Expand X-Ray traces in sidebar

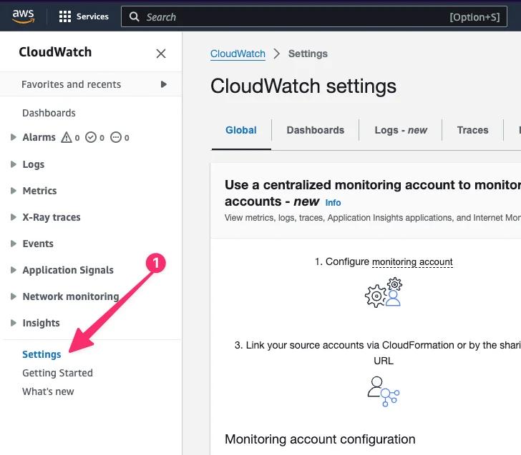click(x=14, y=217)
